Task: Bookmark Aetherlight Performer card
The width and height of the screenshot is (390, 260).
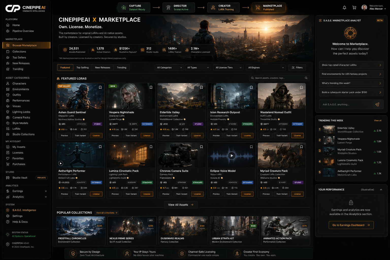Action: [x=100, y=147]
